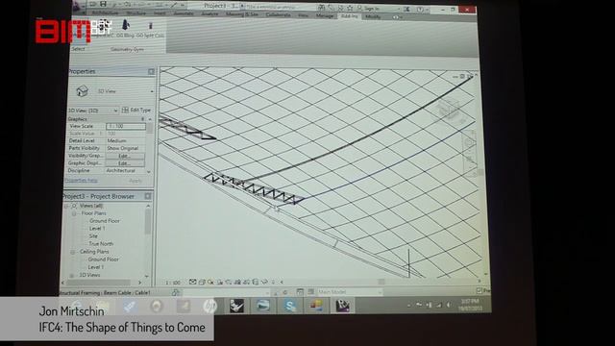Switch to the Massing & Site tab
Image resolution: width=615 pixels, height=346 pixels.
242,14
